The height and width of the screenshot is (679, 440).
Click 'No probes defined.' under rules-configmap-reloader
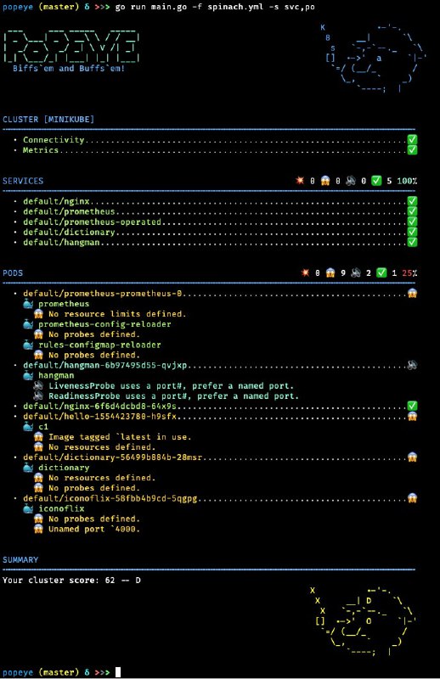[94, 355]
